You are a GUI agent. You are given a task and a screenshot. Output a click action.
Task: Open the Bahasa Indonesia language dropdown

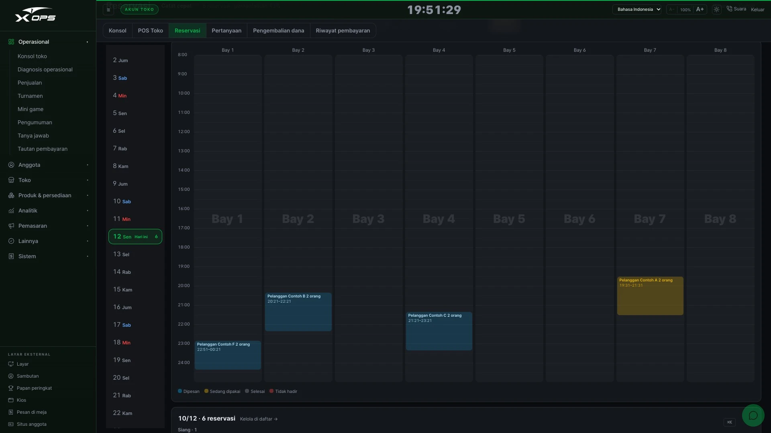[x=637, y=9]
